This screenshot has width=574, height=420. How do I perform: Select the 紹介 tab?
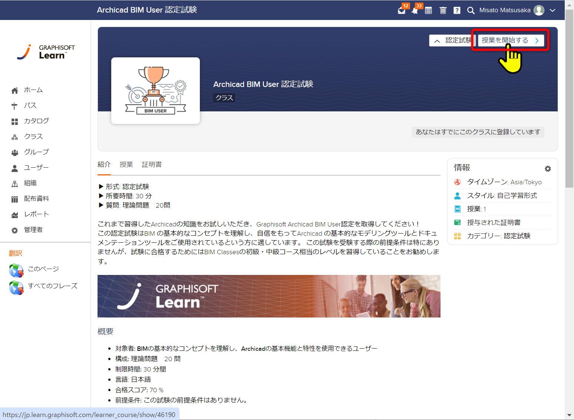(104, 165)
